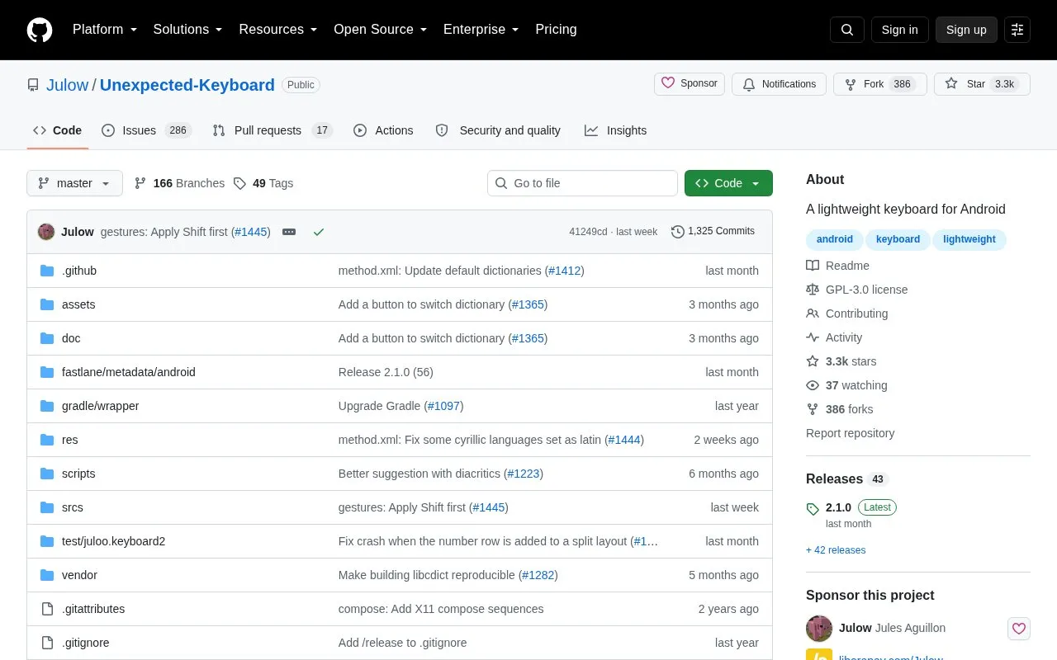Open the 49 Tags list
This screenshot has width=1057, height=660.
click(263, 183)
